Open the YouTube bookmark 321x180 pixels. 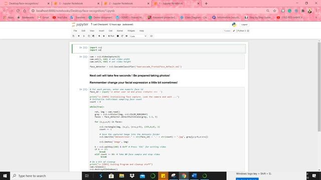[x=60, y=17]
